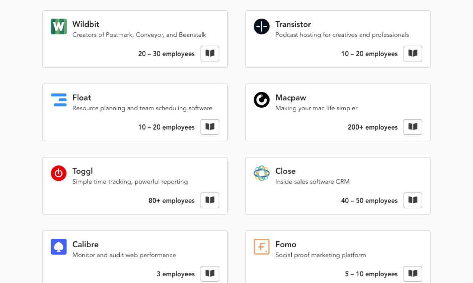This screenshot has width=473, height=283.
Task: Click the Transistor logo icon
Action: pyautogui.click(x=261, y=26)
